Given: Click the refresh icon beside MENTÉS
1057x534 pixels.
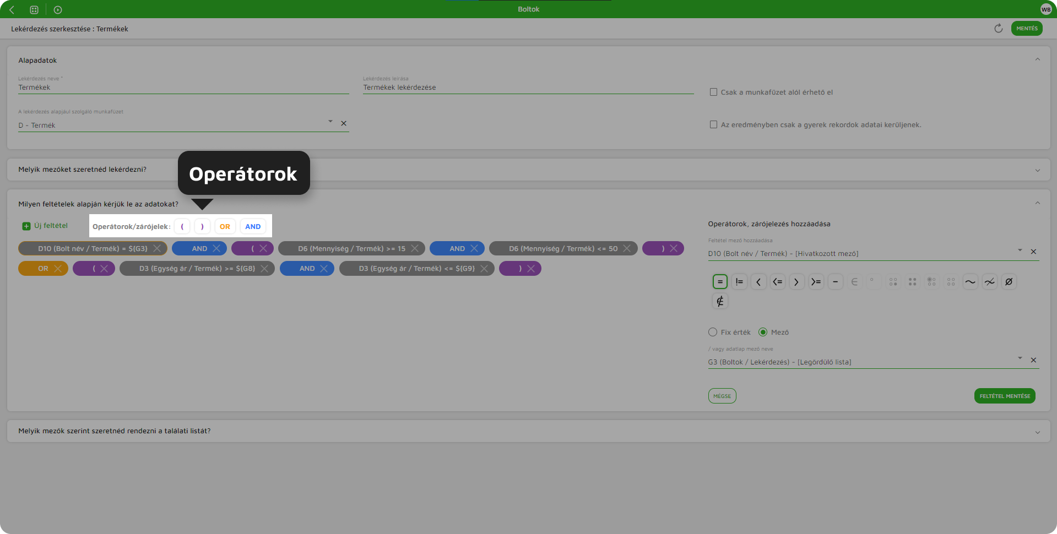Looking at the screenshot, I should [x=998, y=29].
